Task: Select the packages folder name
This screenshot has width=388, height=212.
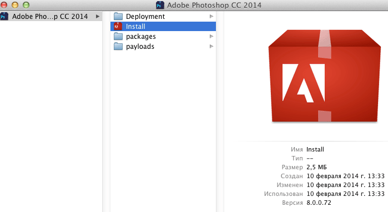Action: (x=141, y=37)
